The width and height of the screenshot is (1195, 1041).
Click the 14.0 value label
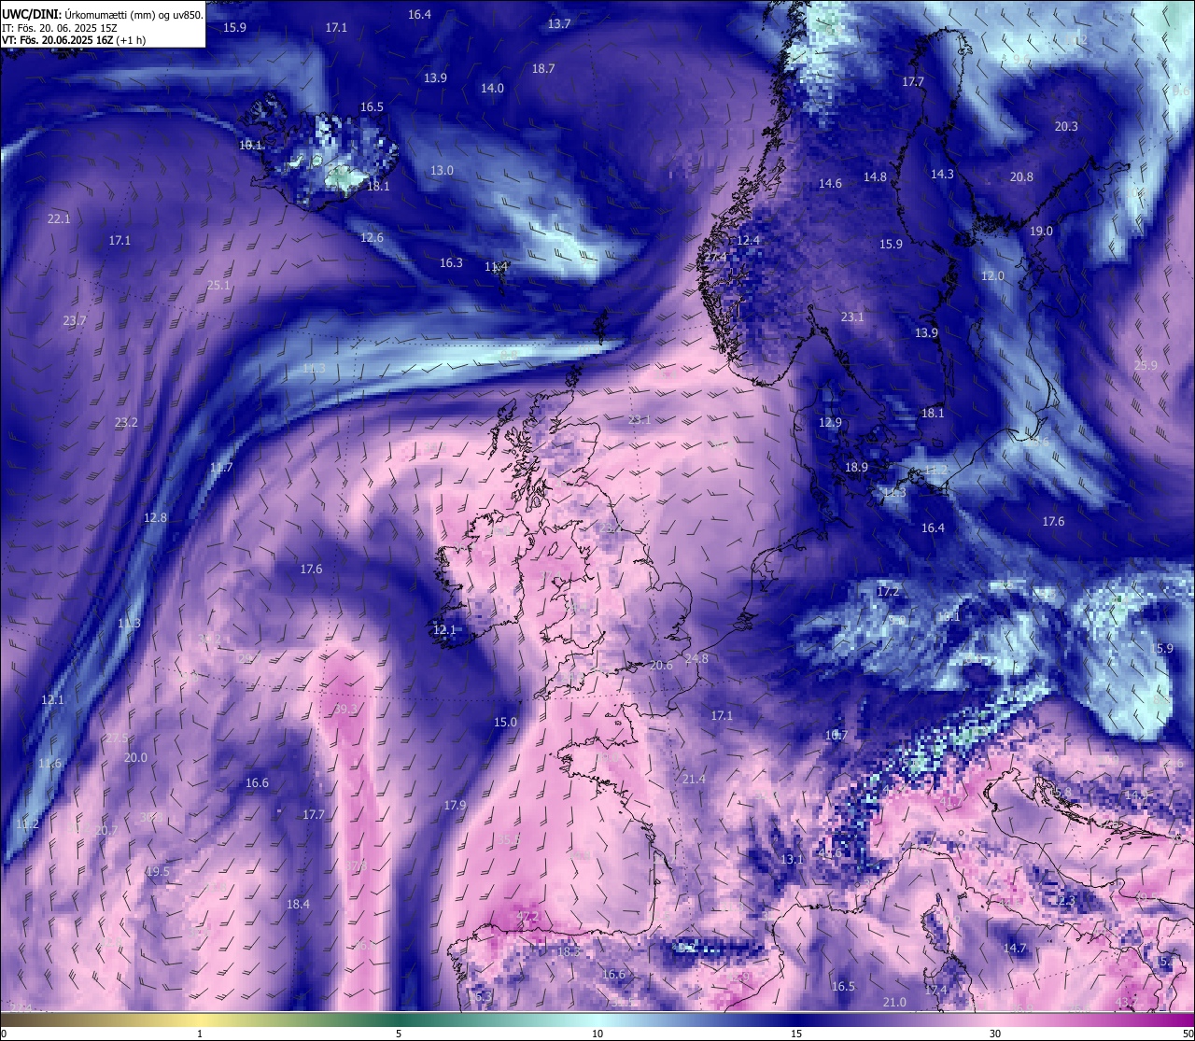tap(492, 89)
